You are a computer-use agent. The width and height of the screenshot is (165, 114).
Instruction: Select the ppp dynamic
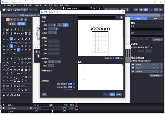(x=4, y=50)
